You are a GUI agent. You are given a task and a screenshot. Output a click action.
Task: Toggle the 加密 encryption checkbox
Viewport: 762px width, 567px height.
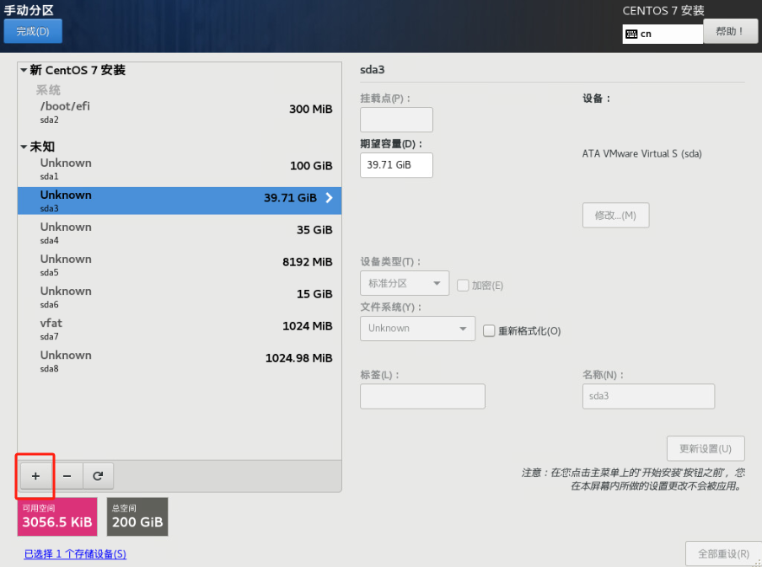(463, 286)
